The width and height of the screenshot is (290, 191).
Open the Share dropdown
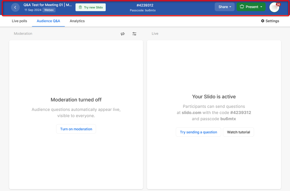(x=225, y=7)
